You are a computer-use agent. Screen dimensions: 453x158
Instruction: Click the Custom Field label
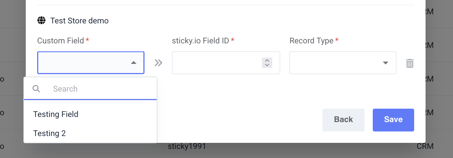[61, 41]
